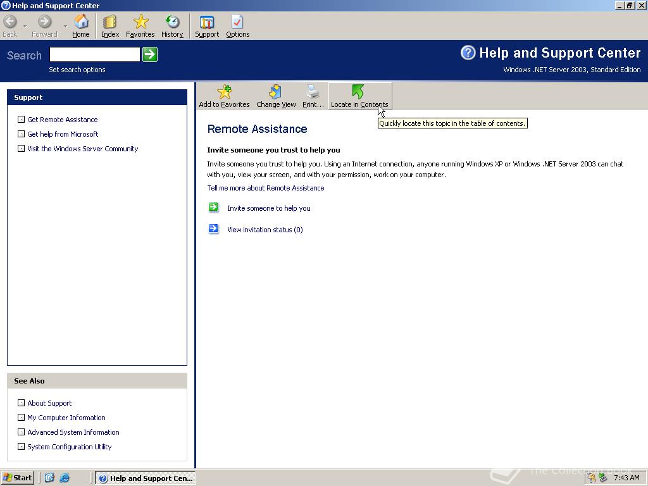This screenshot has height=486, width=648.
Task: Click the green search go arrow
Action: 150,54
